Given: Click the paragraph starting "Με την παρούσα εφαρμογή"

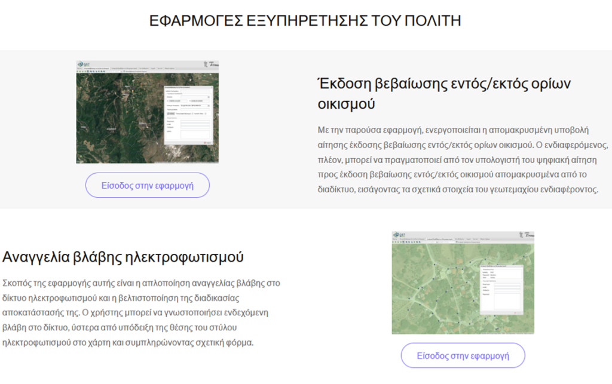Looking at the screenshot, I should (x=463, y=160).
